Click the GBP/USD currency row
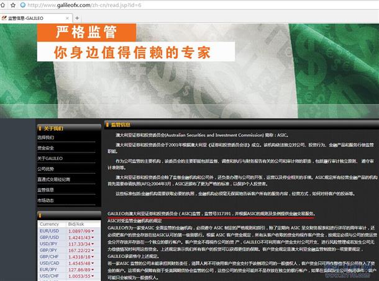379x281 pixels. (69, 238)
